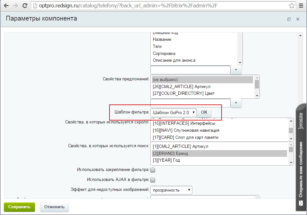Reload the page with refresh icon
This screenshot has height=215, width=307.
(24, 6)
